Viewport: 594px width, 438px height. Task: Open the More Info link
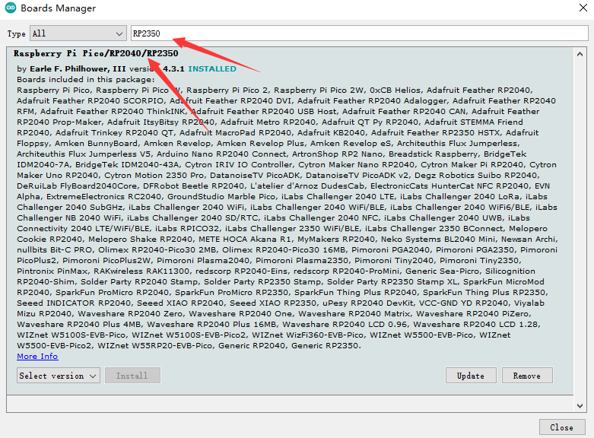[x=37, y=356]
